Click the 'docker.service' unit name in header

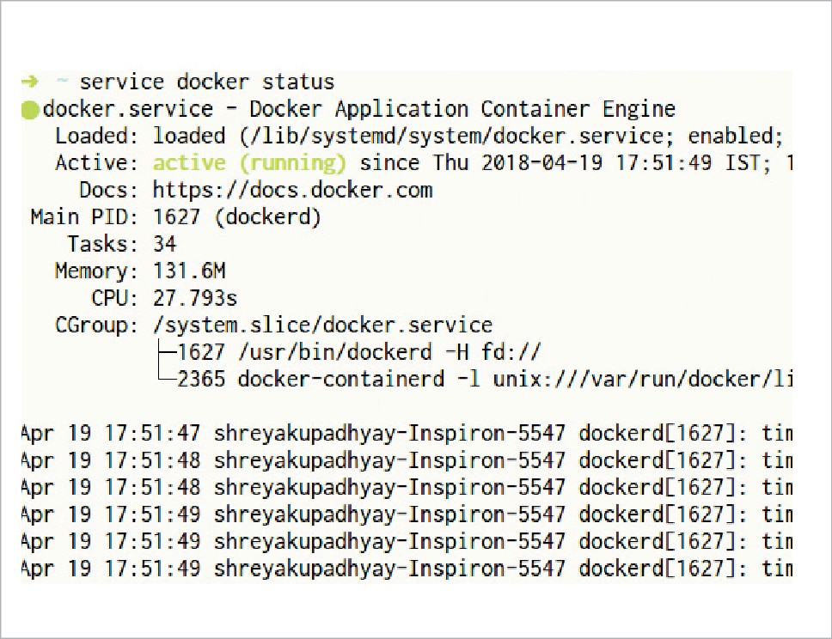click(127, 109)
